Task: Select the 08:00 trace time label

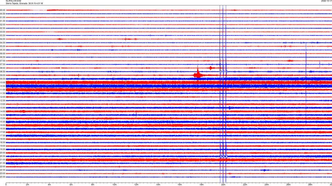Action: point(2,68)
